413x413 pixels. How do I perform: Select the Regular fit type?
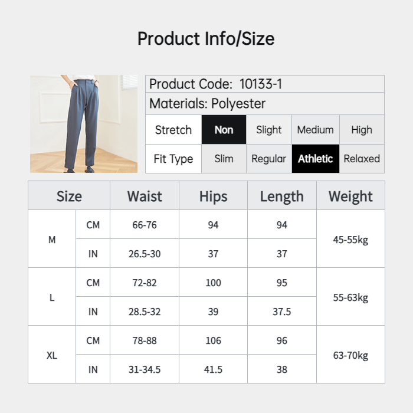(269, 159)
